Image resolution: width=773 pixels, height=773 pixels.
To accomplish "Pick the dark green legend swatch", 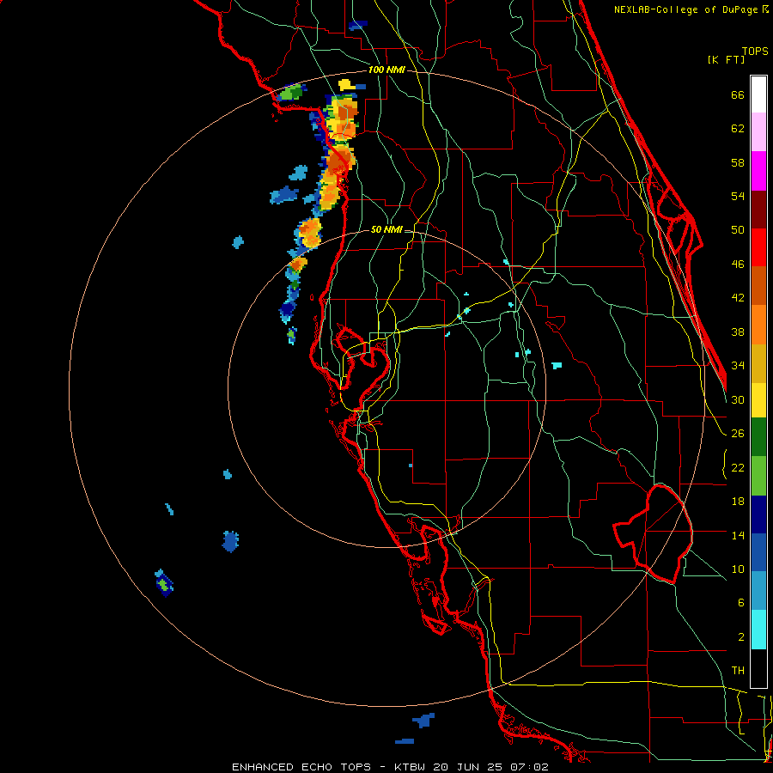I will (758, 437).
